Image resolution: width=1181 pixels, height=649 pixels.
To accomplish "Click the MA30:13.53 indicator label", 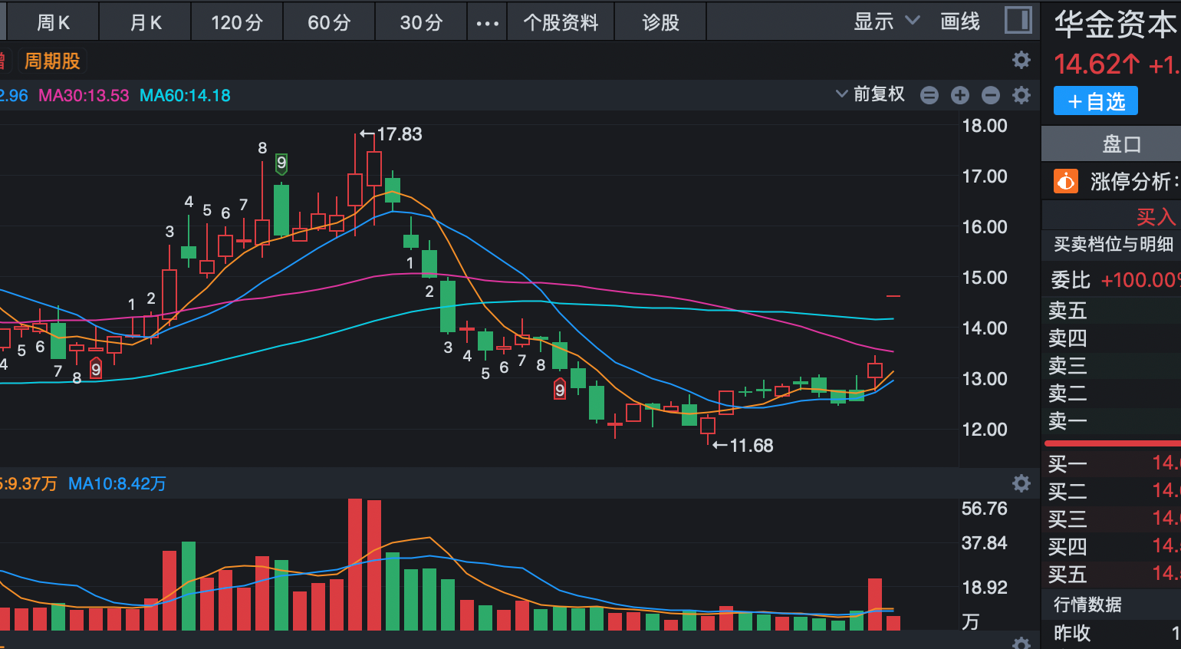I will [84, 96].
